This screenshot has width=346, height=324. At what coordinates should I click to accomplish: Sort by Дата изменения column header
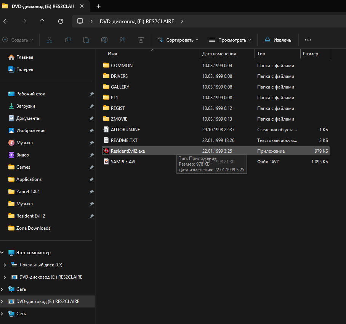(x=219, y=54)
